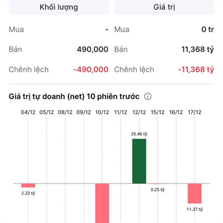Click the 0 tr buy value
Viewport: 223px width, 223px height.
click(x=208, y=29)
